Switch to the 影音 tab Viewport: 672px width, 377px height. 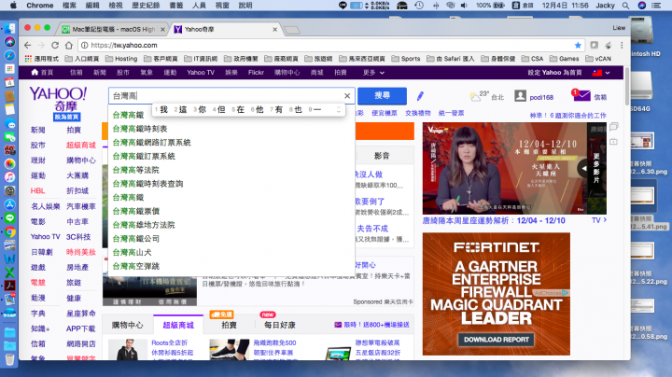tap(382, 156)
